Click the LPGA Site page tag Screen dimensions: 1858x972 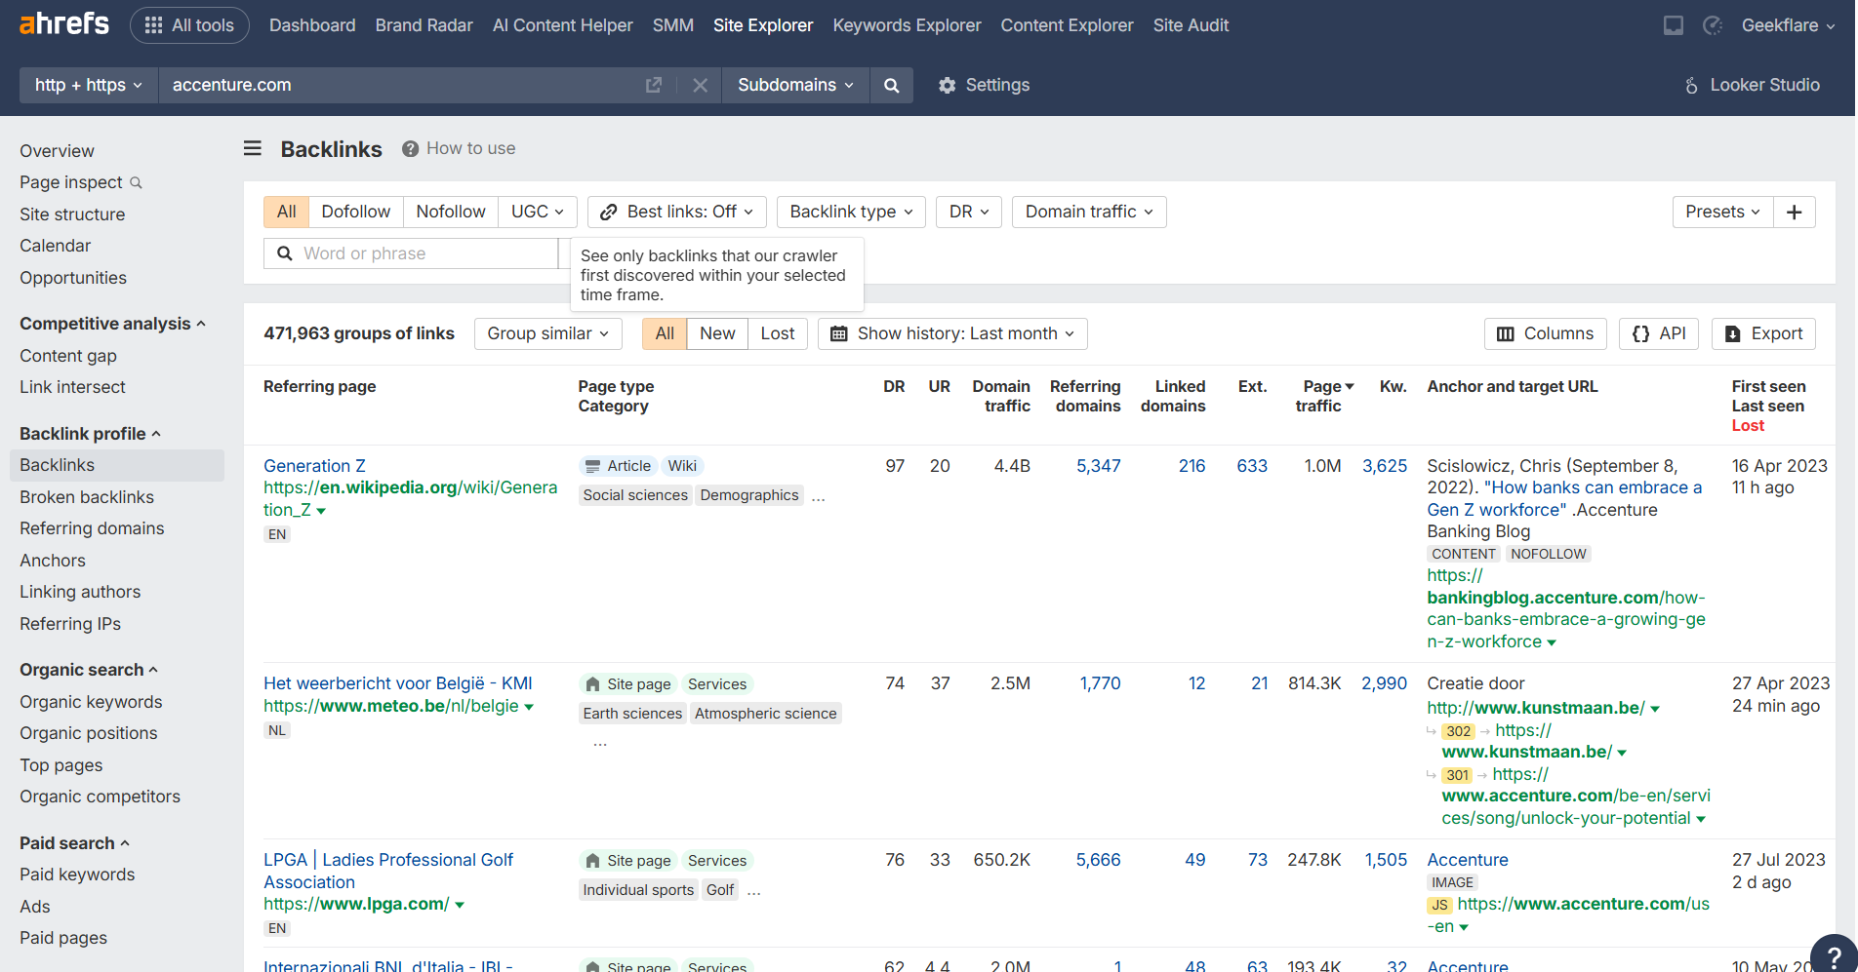[627, 861]
